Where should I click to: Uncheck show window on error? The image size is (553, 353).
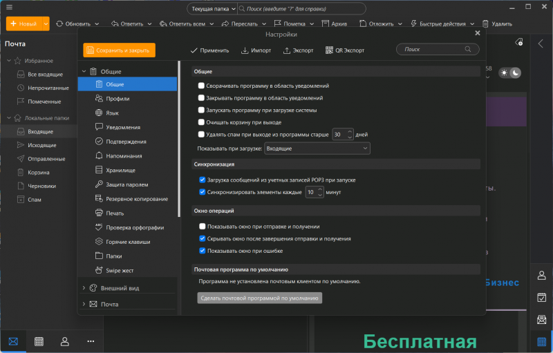pyautogui.click(x=202, y=251)
